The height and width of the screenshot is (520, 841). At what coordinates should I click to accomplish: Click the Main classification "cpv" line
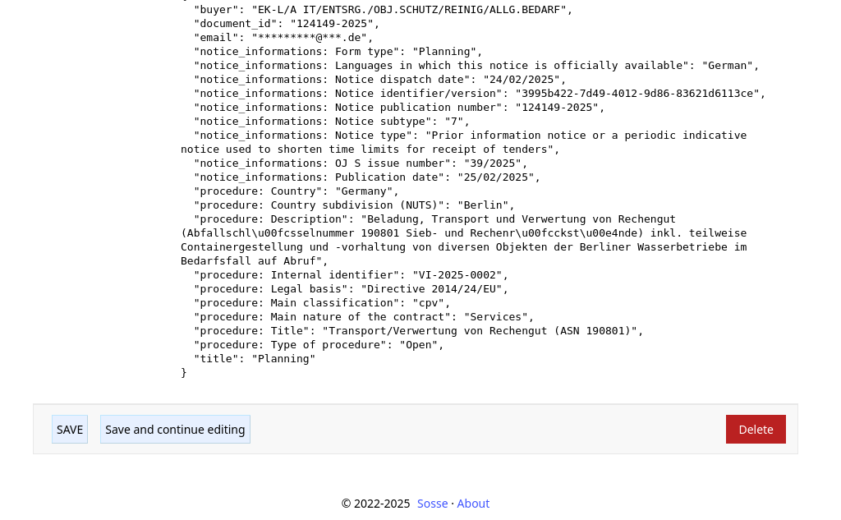point(322,302)
